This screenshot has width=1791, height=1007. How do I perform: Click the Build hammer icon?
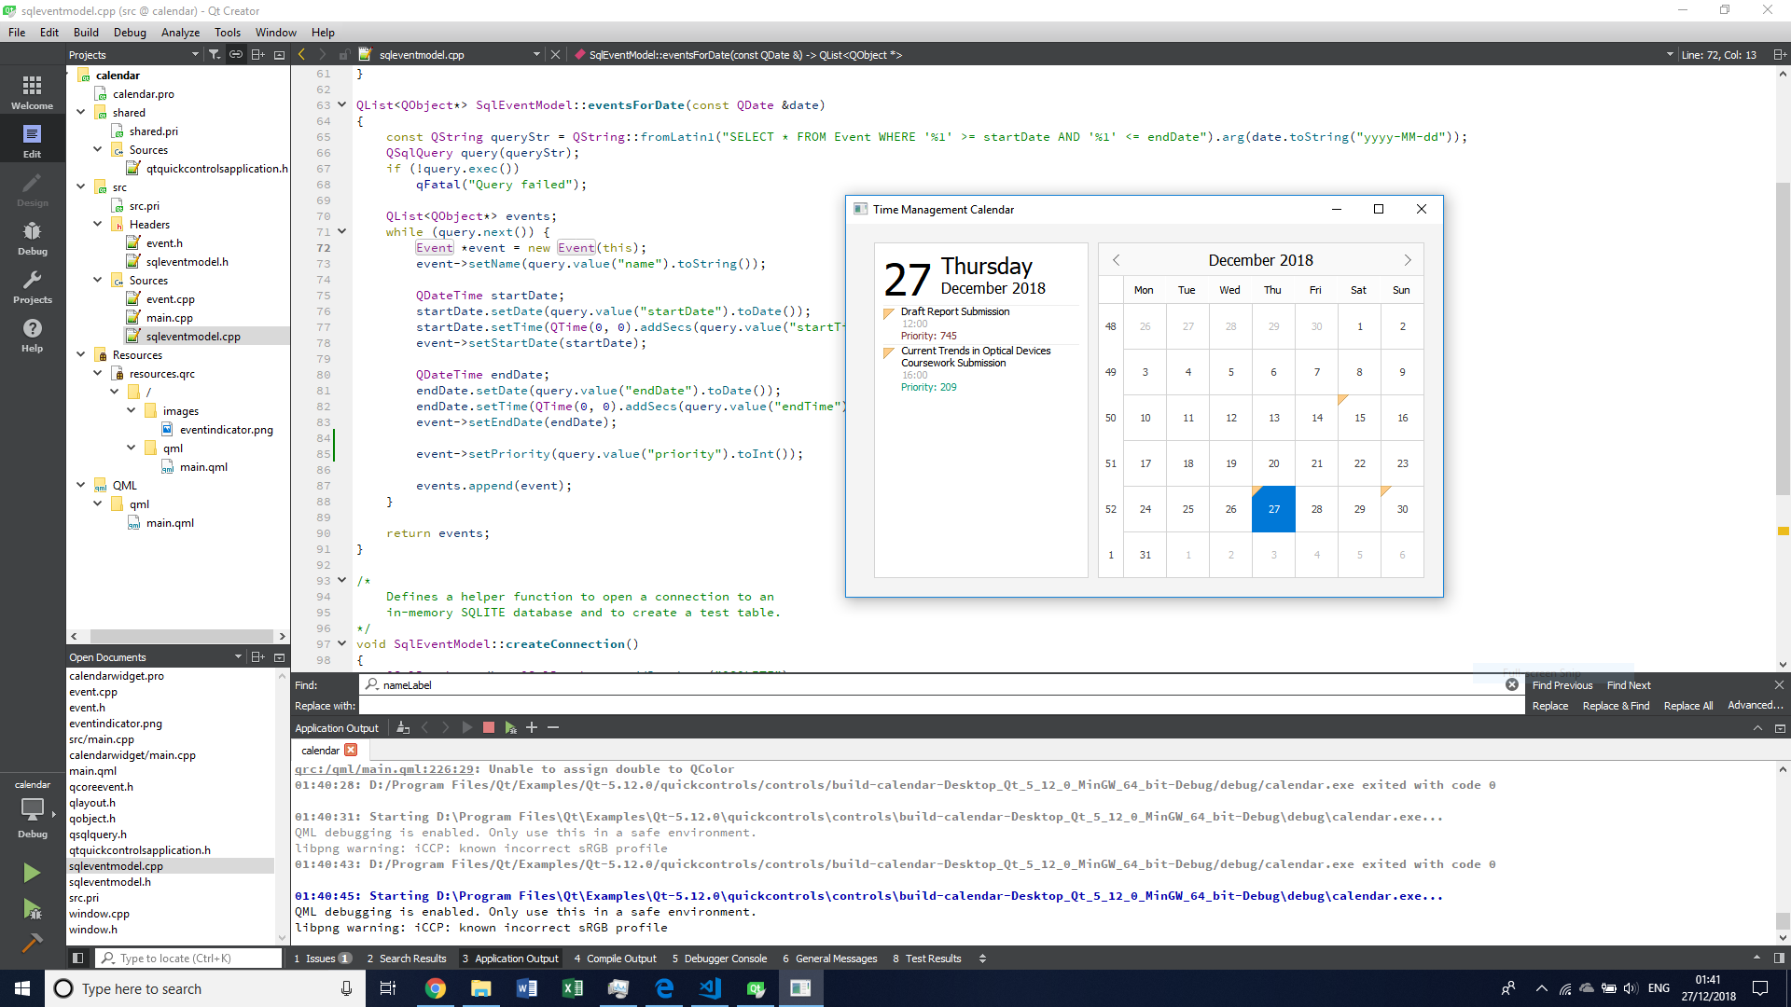click(x=32, y=943)
